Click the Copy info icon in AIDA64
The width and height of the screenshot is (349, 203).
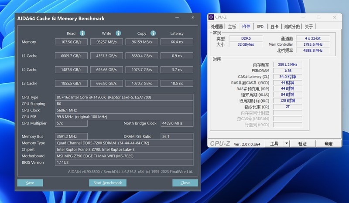click(x=153, y=33)
